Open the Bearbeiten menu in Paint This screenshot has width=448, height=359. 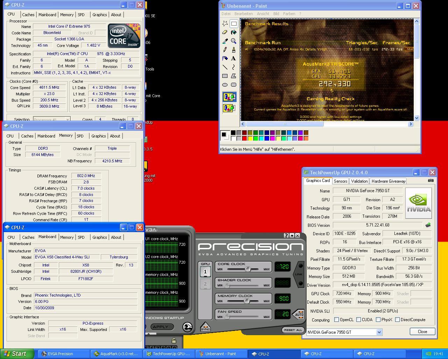(244, 14)
